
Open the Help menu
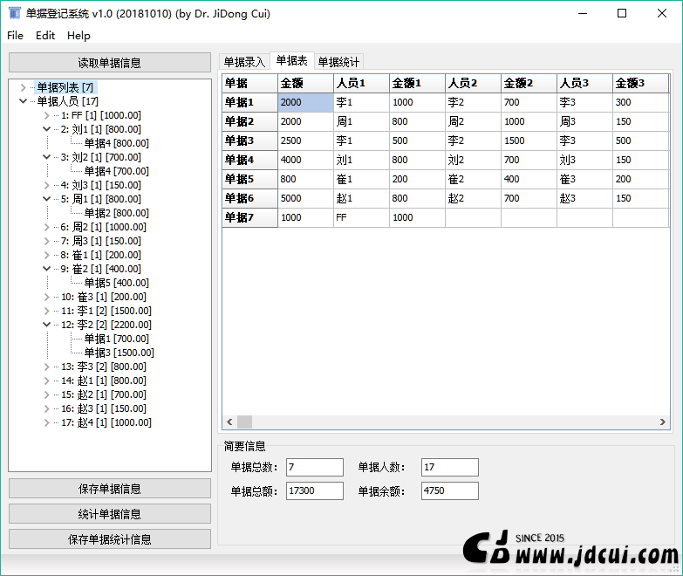(79, 35)
